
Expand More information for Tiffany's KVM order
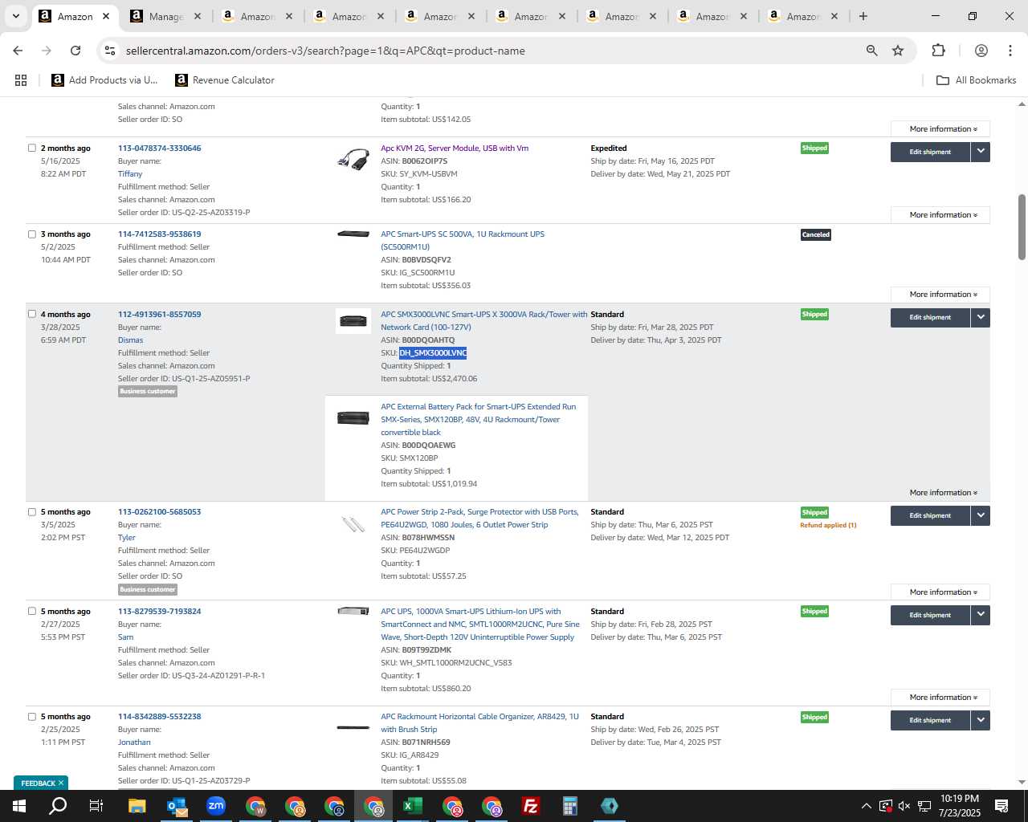point(940,215)
